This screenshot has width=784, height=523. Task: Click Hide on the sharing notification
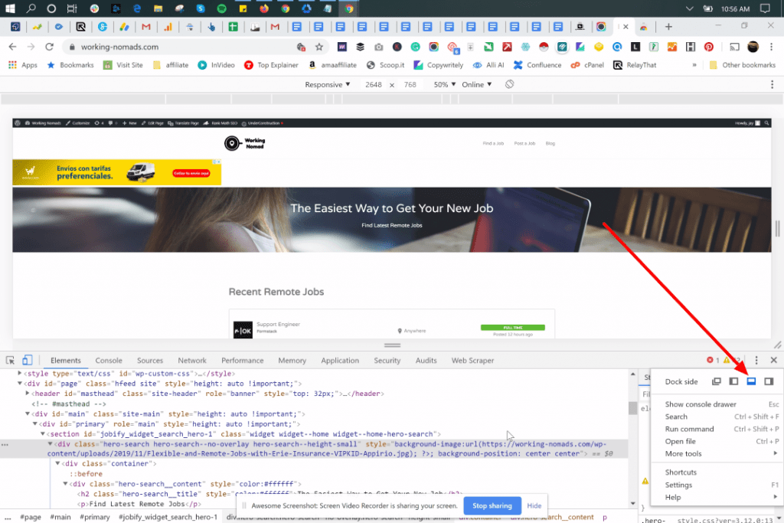(534, 506)
